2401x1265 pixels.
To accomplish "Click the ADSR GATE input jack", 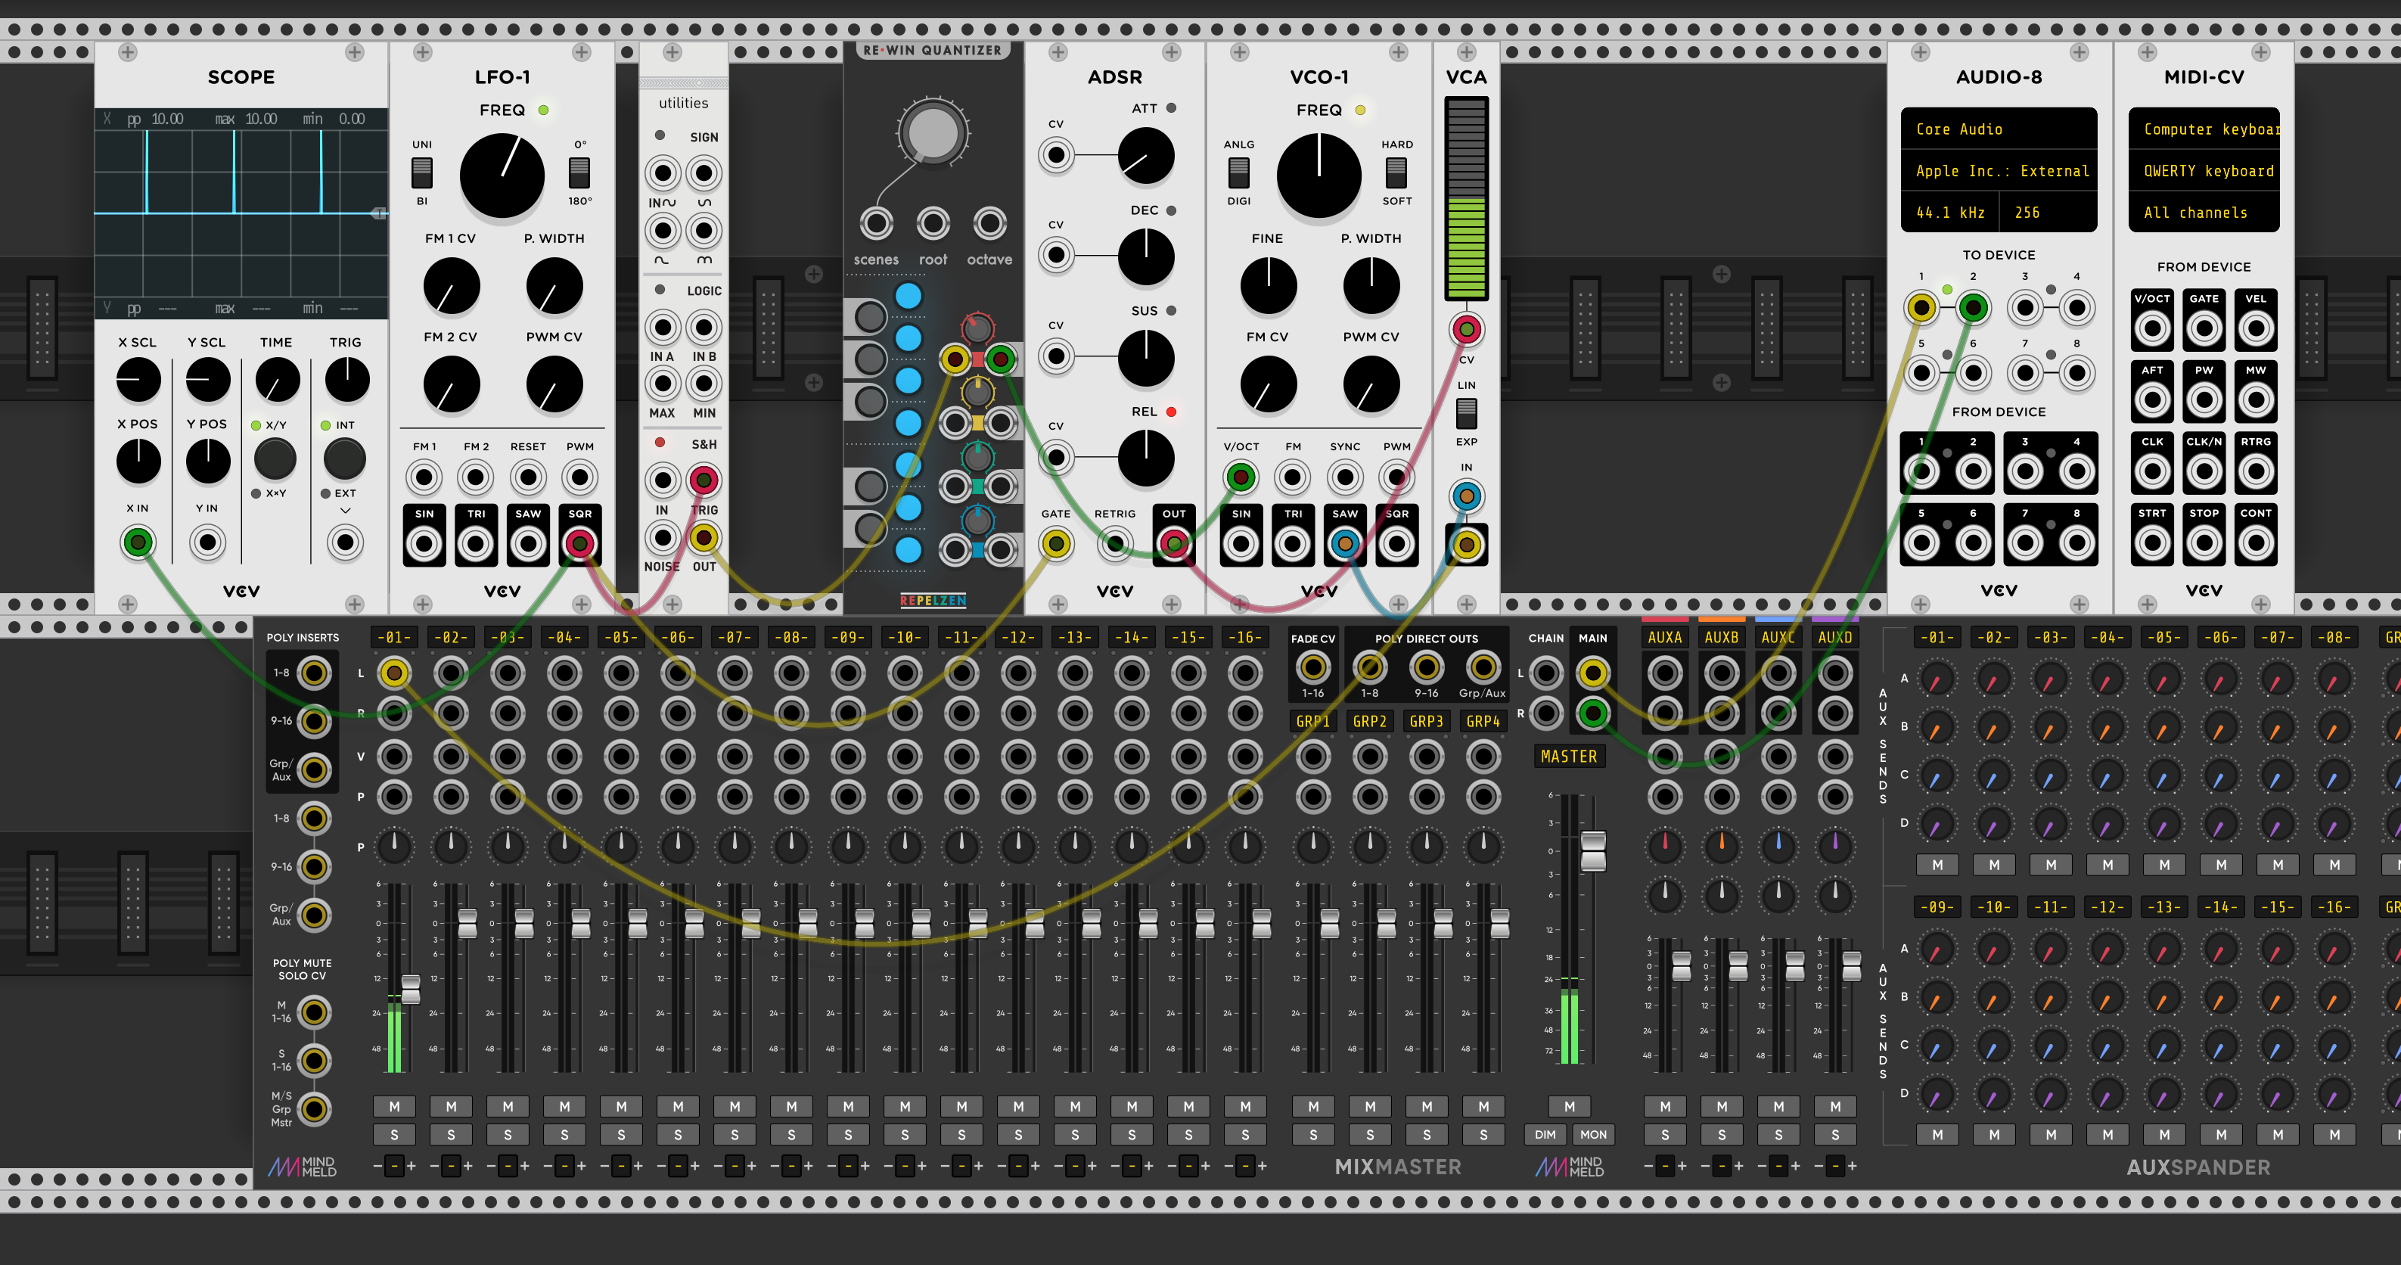I will [1055, 543].
